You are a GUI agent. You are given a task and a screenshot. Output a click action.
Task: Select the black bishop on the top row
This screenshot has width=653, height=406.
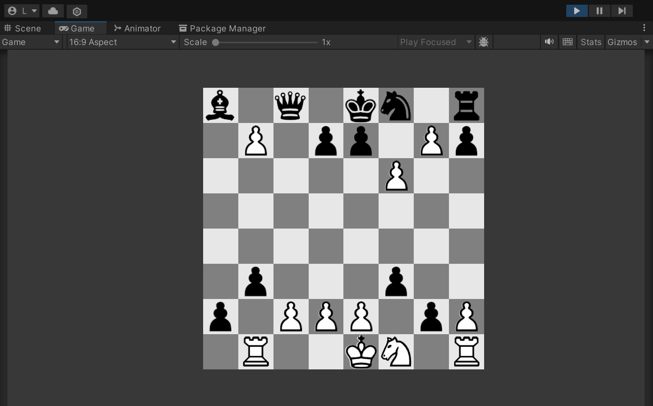click(220, 106)
